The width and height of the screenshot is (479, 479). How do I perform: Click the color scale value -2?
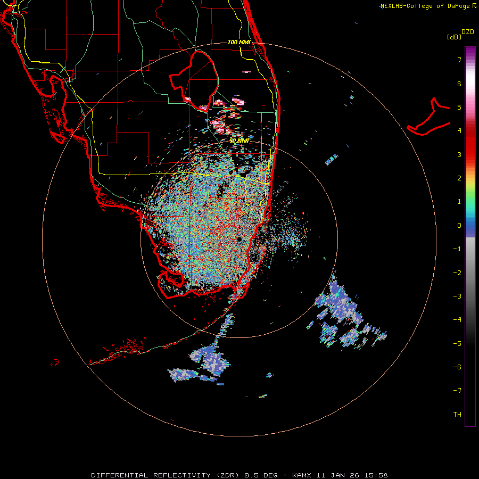(x=457, y=273)
